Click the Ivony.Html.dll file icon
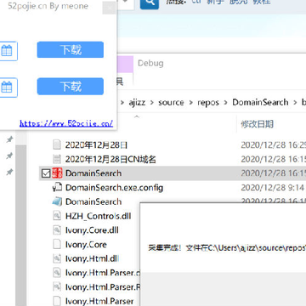306x306 pixels. (x=57, y=258)
